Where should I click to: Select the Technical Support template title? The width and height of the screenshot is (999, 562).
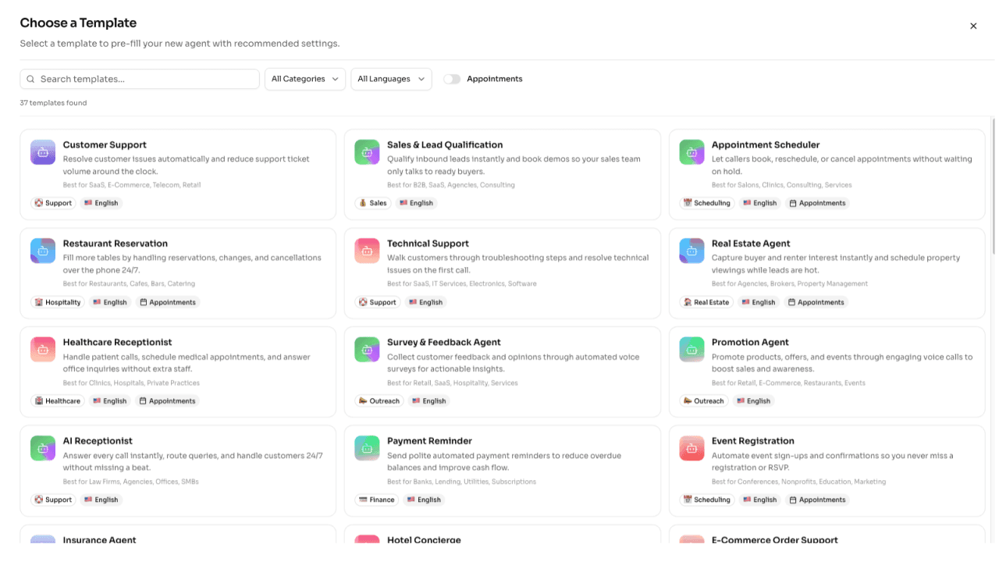click(x=428, y=244)
